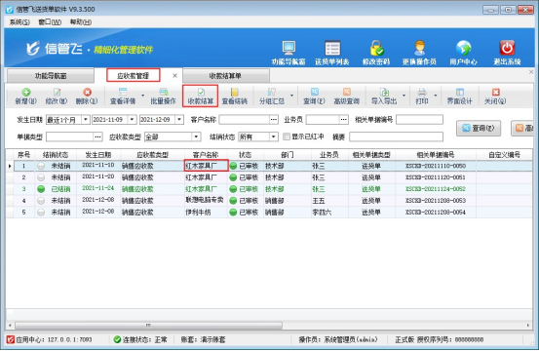The width and height of the screenshot is (539, 351).
Task: Click the horizontal scrollbar thumb
Action: (148, 325)
